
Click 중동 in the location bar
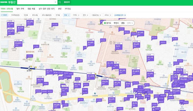tap(123, 23)
